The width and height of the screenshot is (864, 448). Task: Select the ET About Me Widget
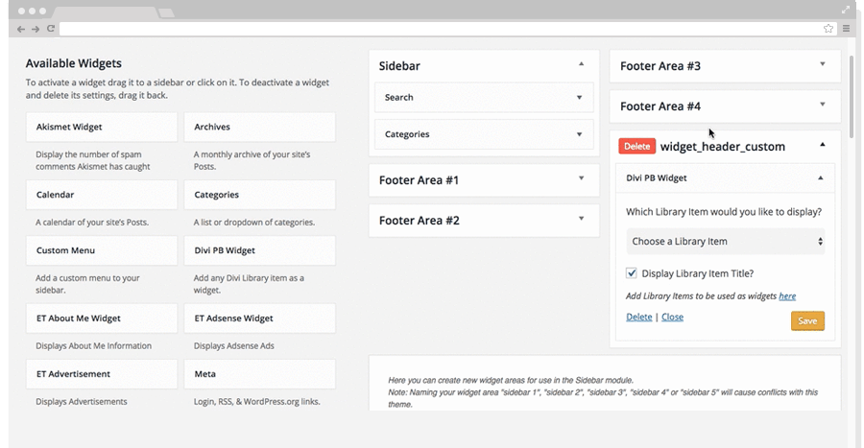(102, 318)
